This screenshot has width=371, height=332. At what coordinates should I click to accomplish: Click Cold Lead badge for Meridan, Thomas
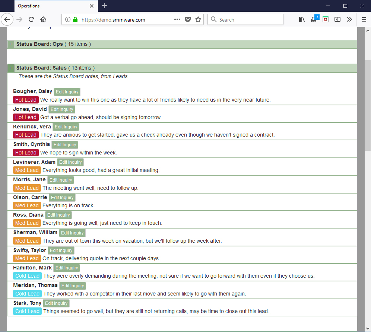27,294
